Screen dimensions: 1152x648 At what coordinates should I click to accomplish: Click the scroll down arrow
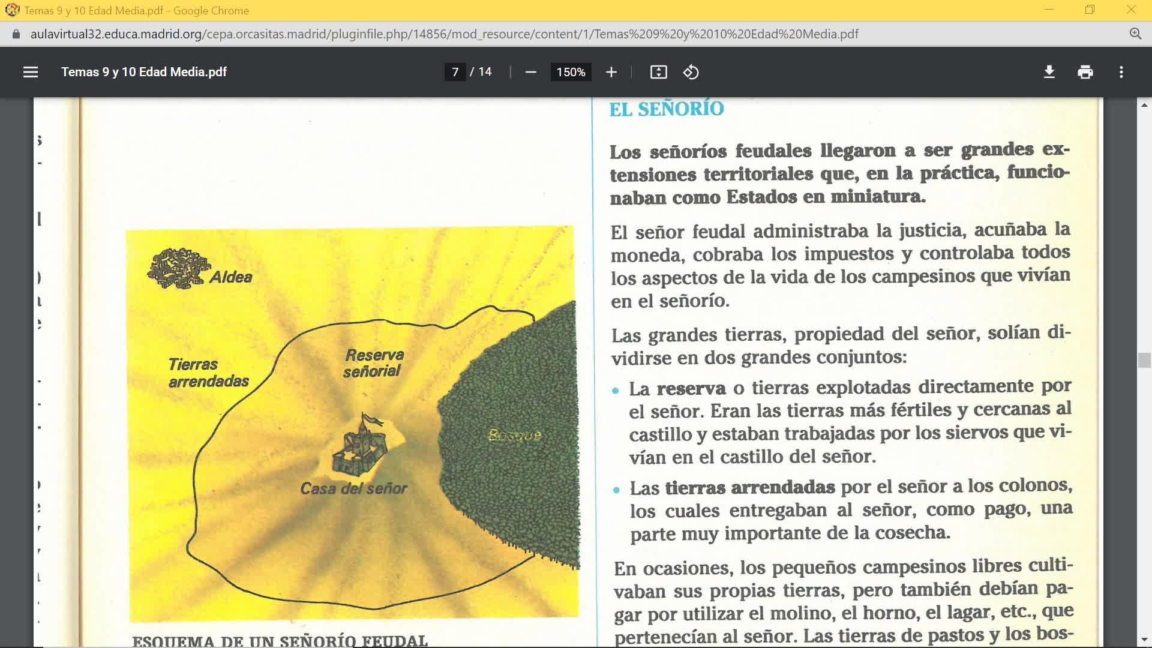click(x=1144, y=640)
